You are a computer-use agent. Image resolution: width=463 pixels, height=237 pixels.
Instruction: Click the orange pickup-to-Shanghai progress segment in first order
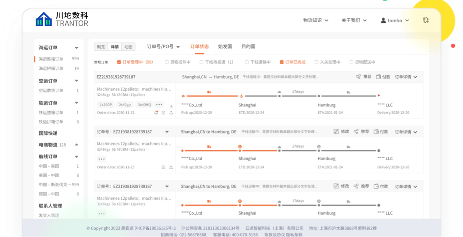[212, 96]
